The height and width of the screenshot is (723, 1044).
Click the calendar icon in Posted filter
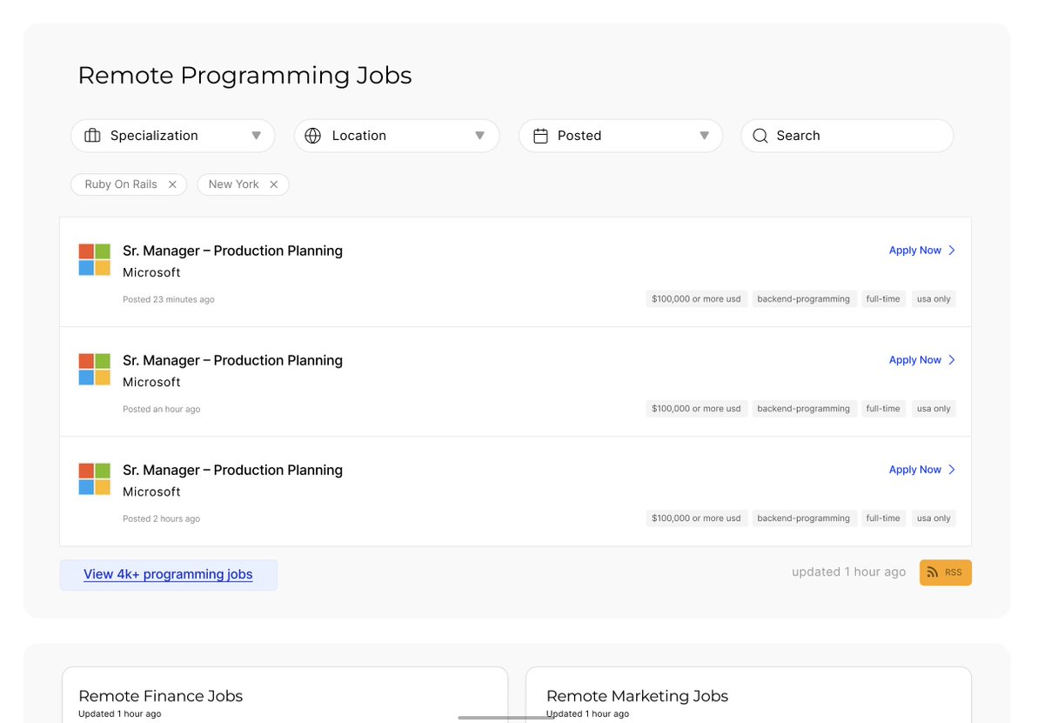coord(540,136)
